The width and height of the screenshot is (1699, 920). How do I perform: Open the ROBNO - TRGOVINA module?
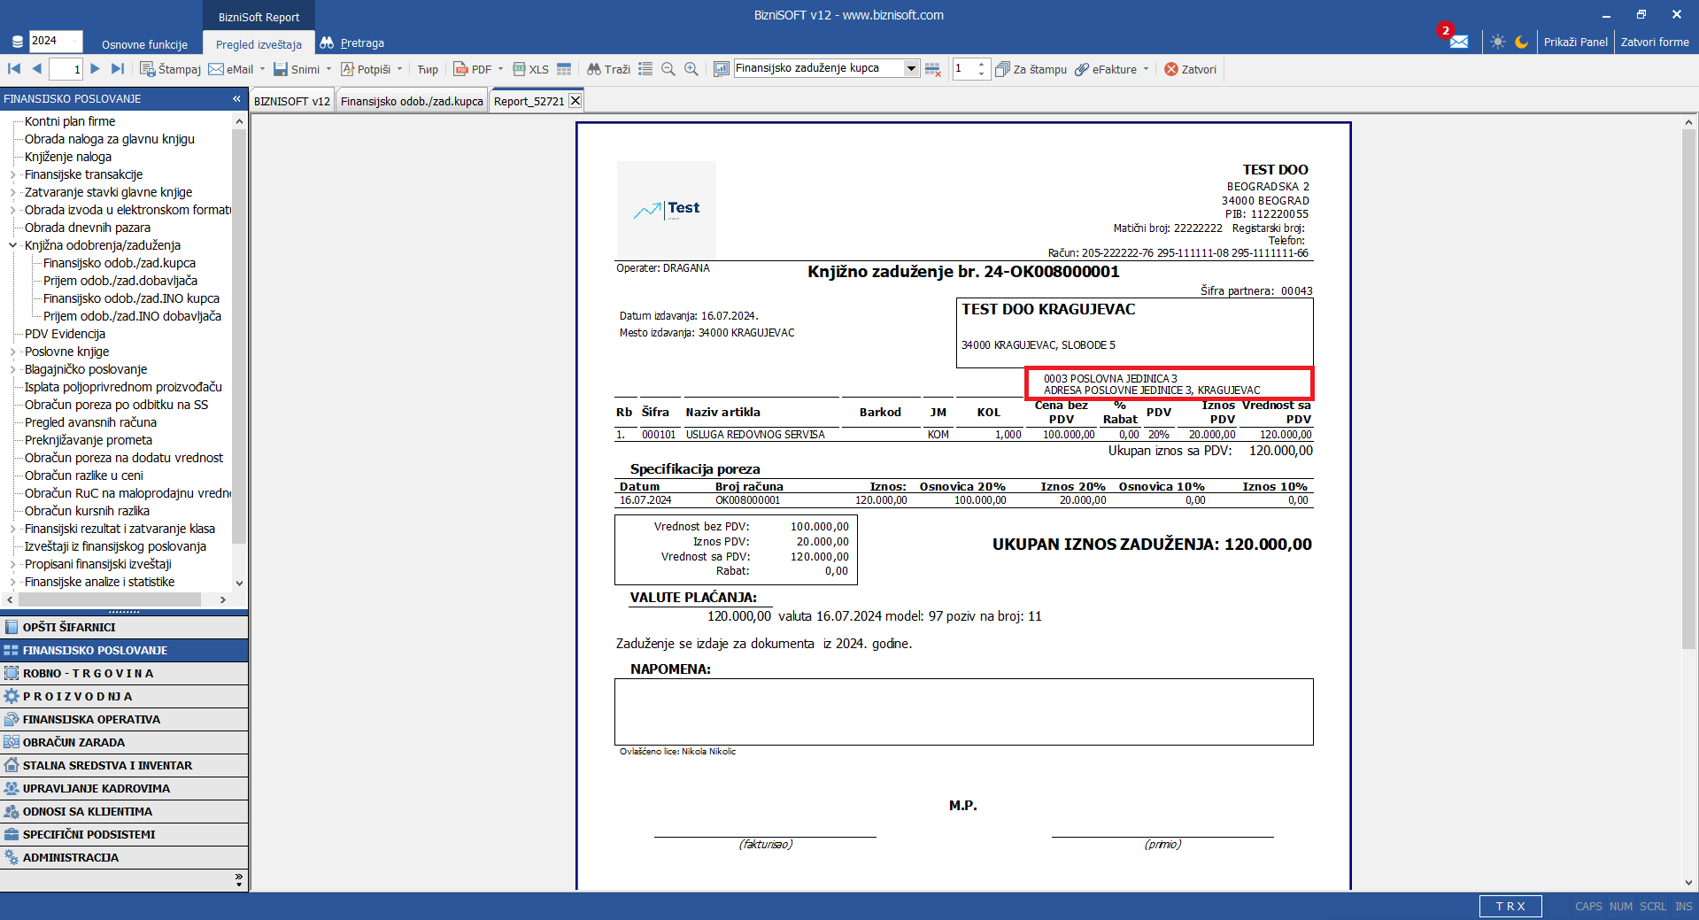tap(89, 673)
